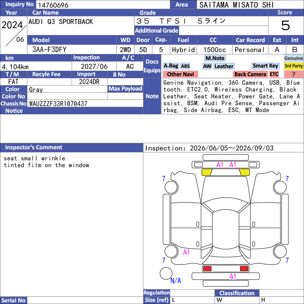Click the 5D door value
Image resolution: width=304 pixels, height=304 pixels.
point(143,50)
